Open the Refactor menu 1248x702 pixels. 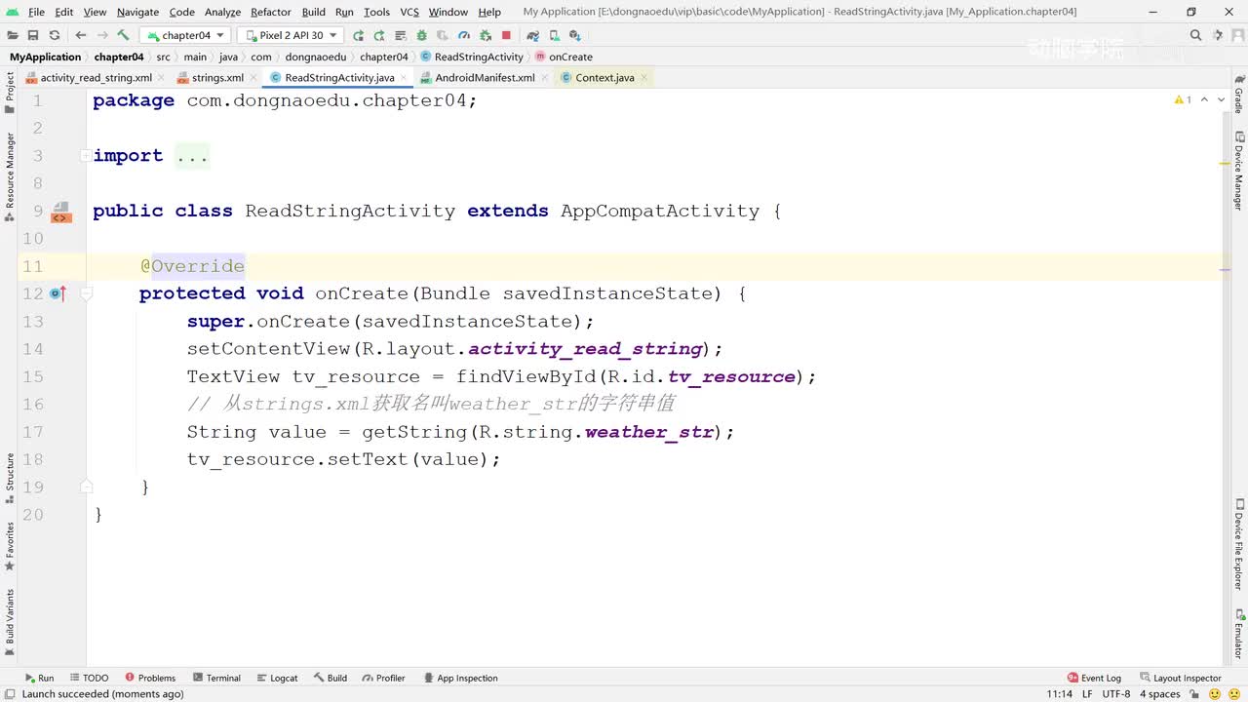[270, 12]
